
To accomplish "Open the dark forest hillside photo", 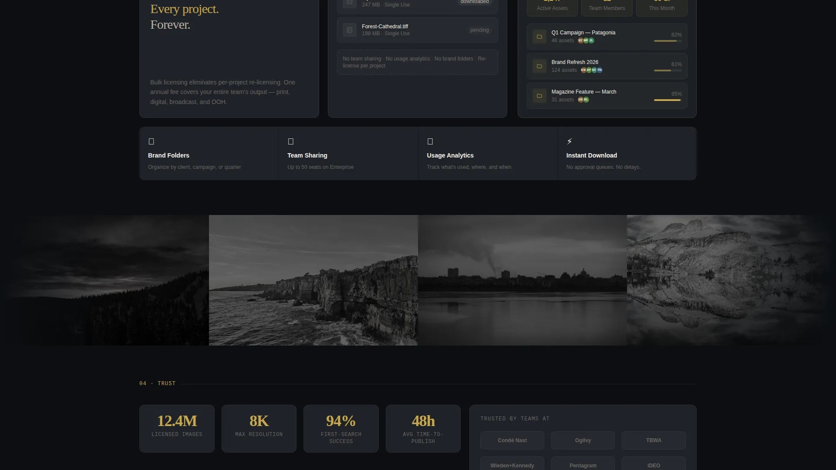I will click(104, 280).
